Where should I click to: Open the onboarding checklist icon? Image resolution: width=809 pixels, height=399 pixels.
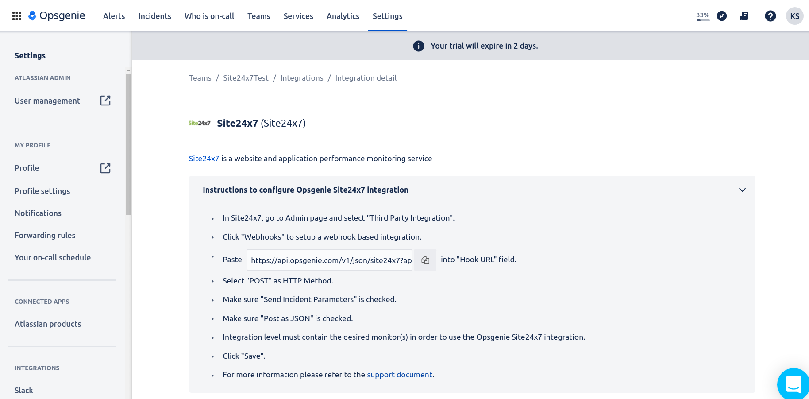(x=744, y=15)
